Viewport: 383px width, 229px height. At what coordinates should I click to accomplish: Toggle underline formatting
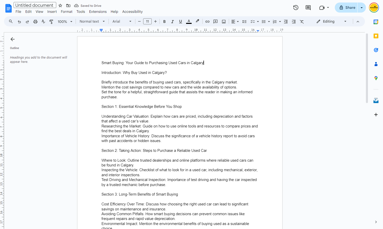[181, 22]
